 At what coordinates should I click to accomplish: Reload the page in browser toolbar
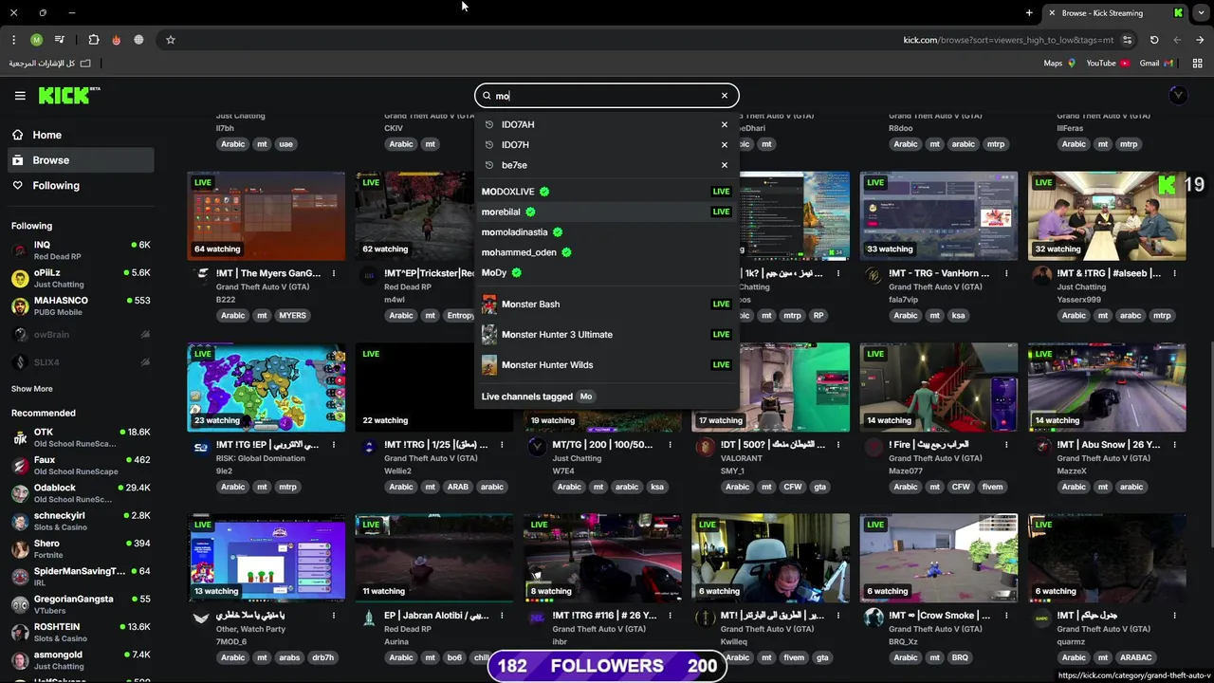coord(1154,40)
